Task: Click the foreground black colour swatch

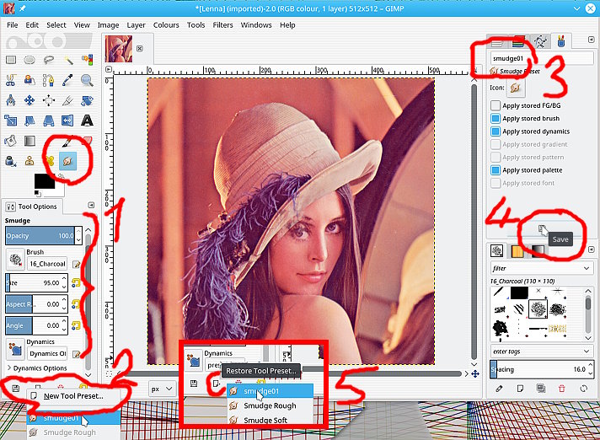Action: tap(45, 180)
